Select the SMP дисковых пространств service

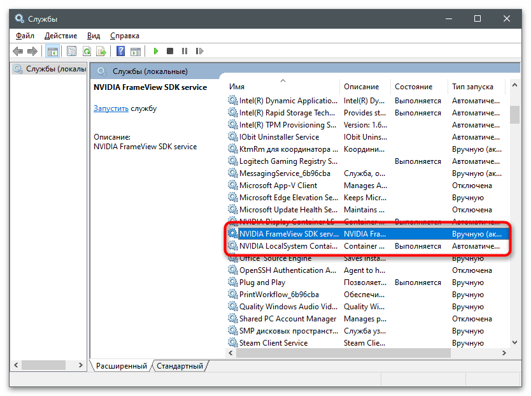pyautogui.click(x=368, y=331)
